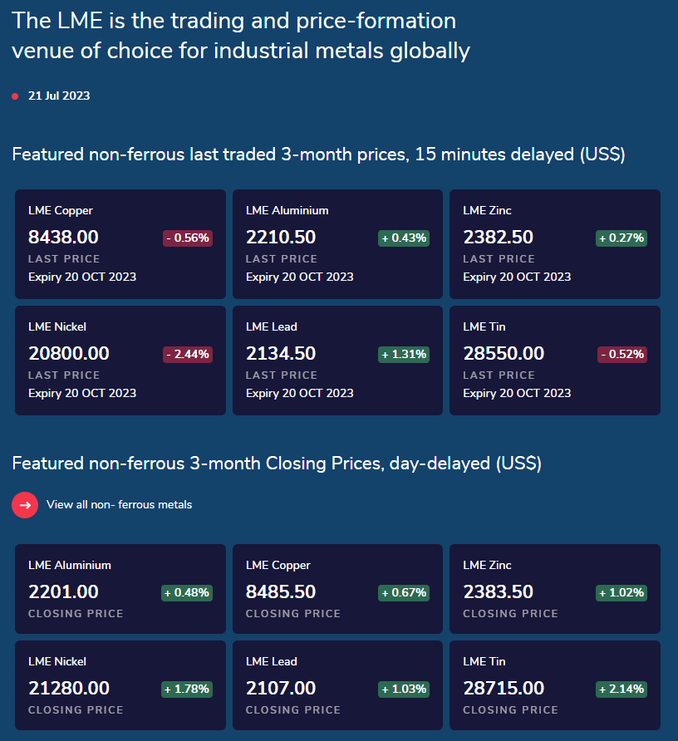Select the red dot beside 21 Jul 2023

click(x=15, y=96)
